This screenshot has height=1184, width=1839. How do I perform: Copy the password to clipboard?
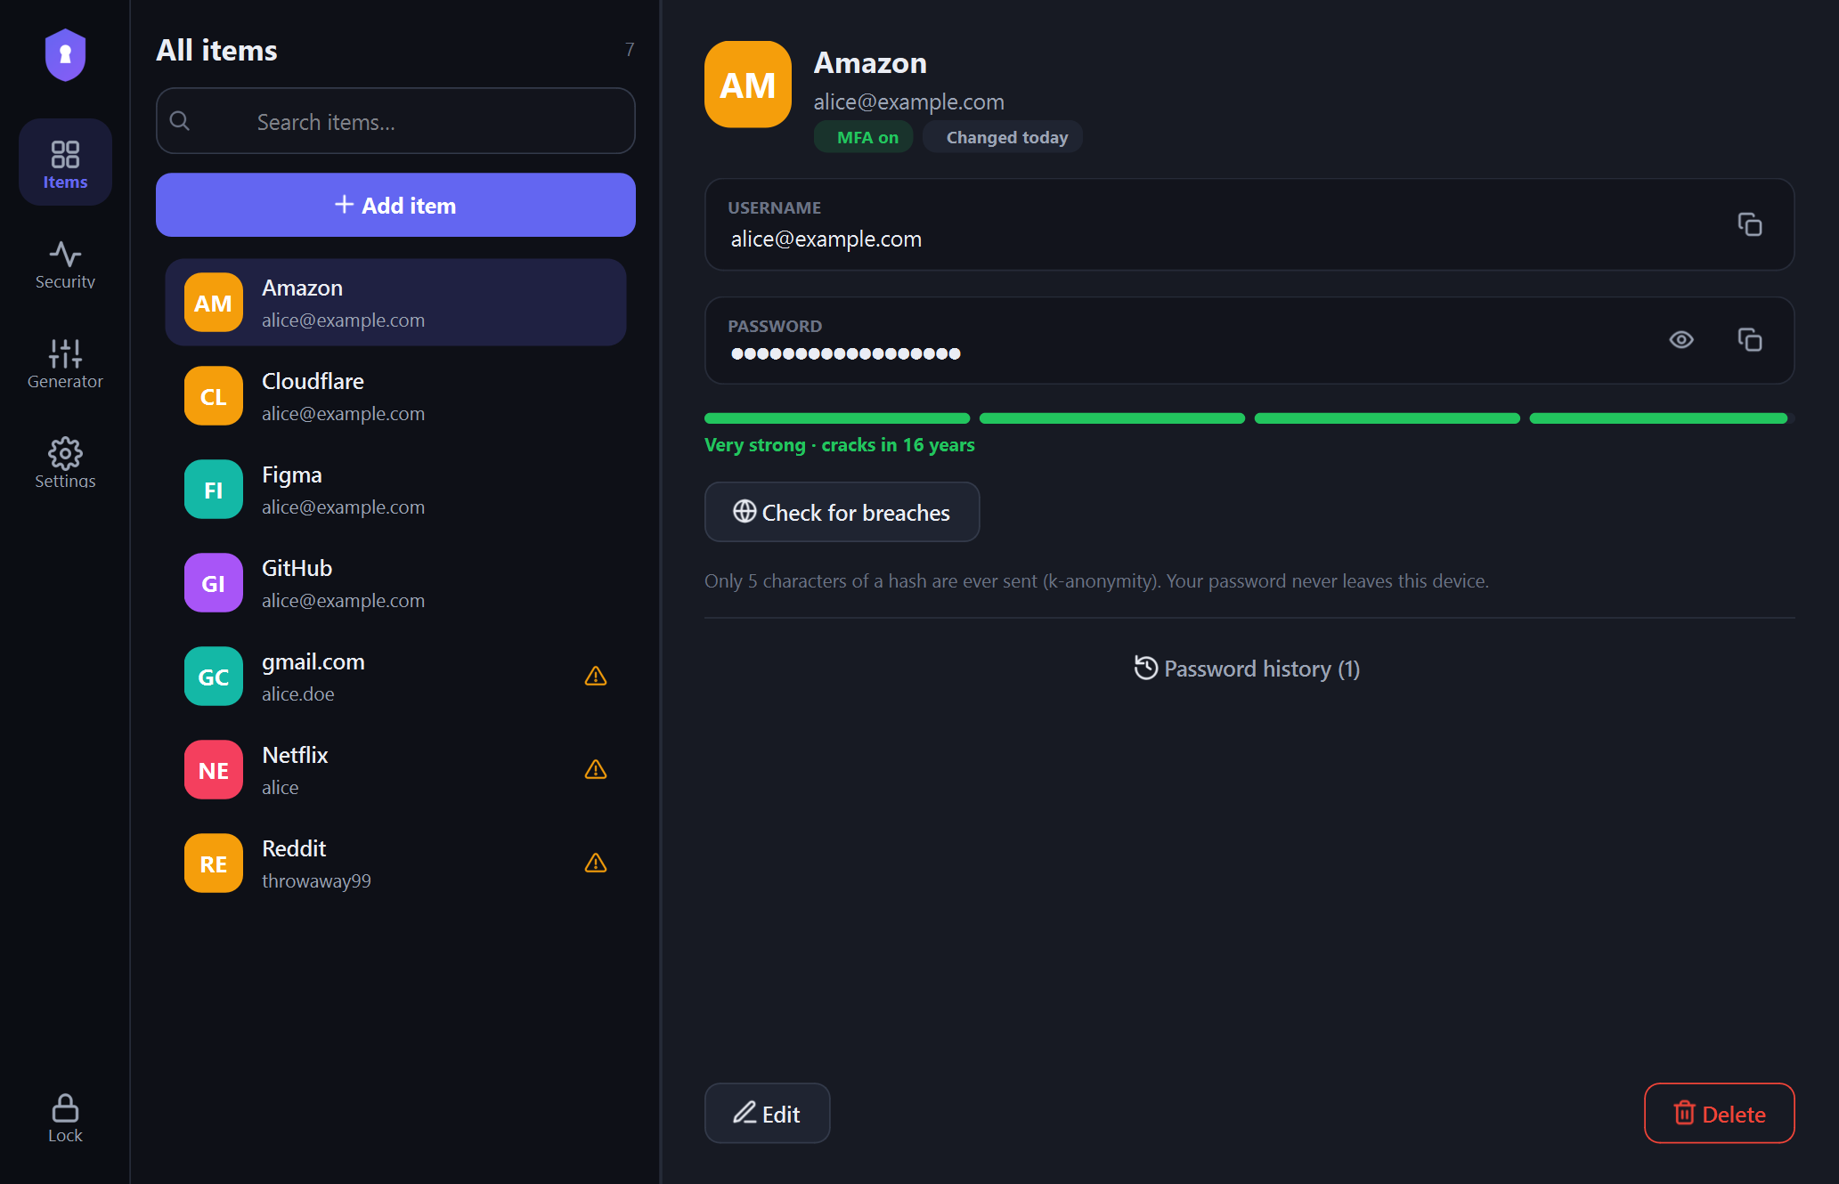coord(1750,340)
